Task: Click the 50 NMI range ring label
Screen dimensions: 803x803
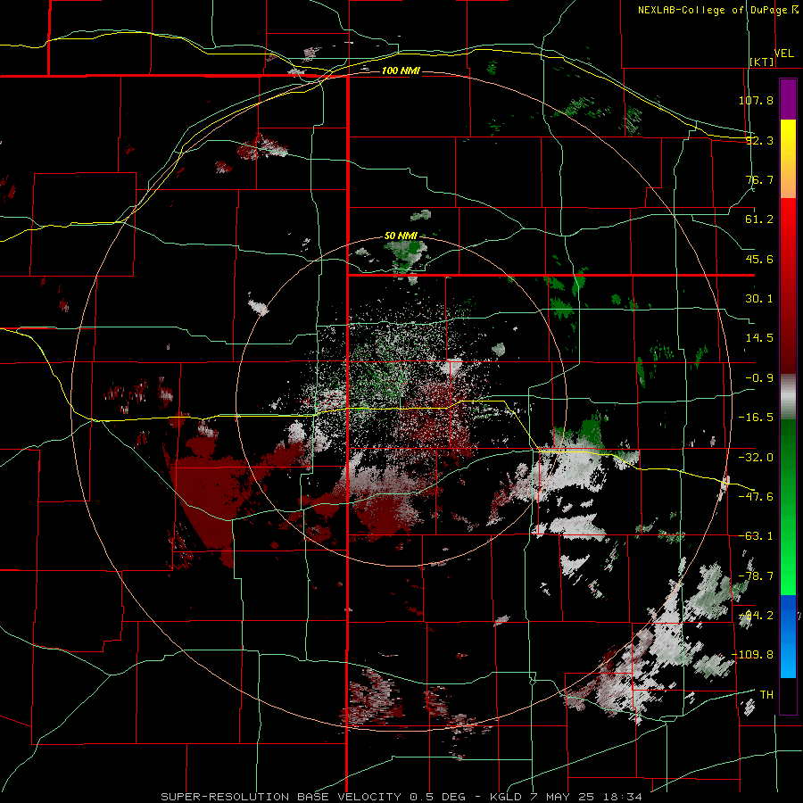Action: coord(401,236)
